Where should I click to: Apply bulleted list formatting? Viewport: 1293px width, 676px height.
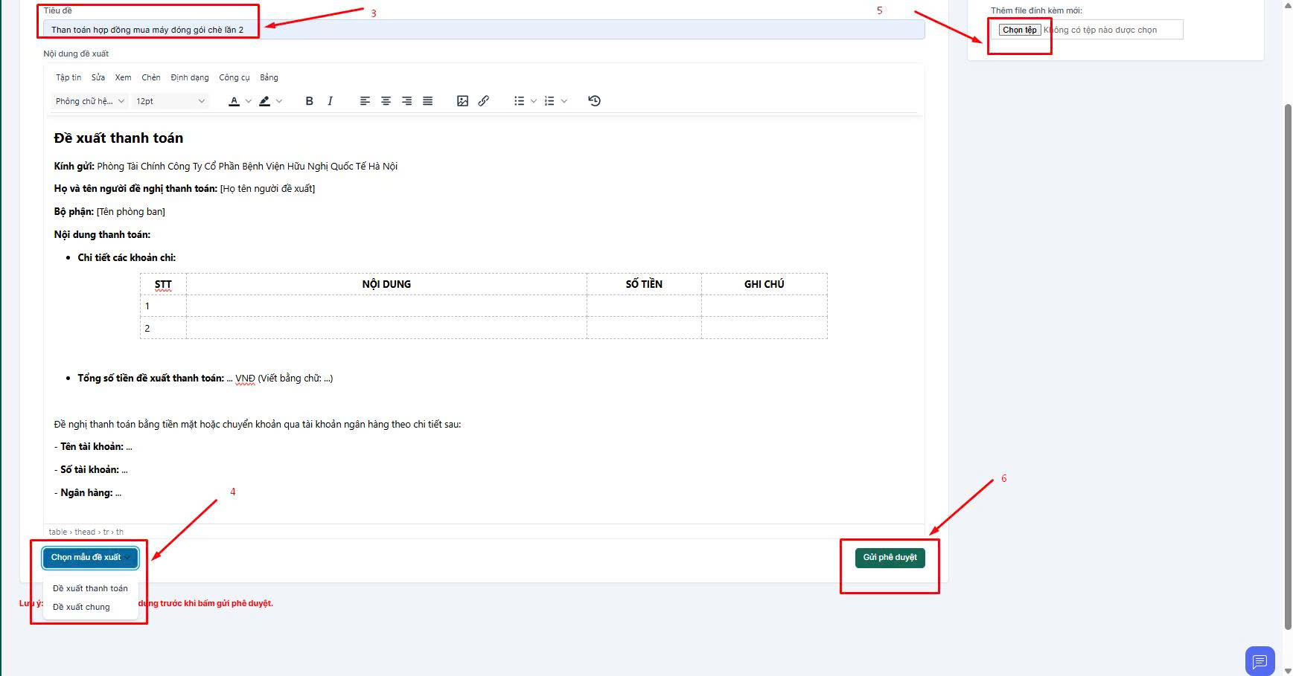click(x=519, y=101)
